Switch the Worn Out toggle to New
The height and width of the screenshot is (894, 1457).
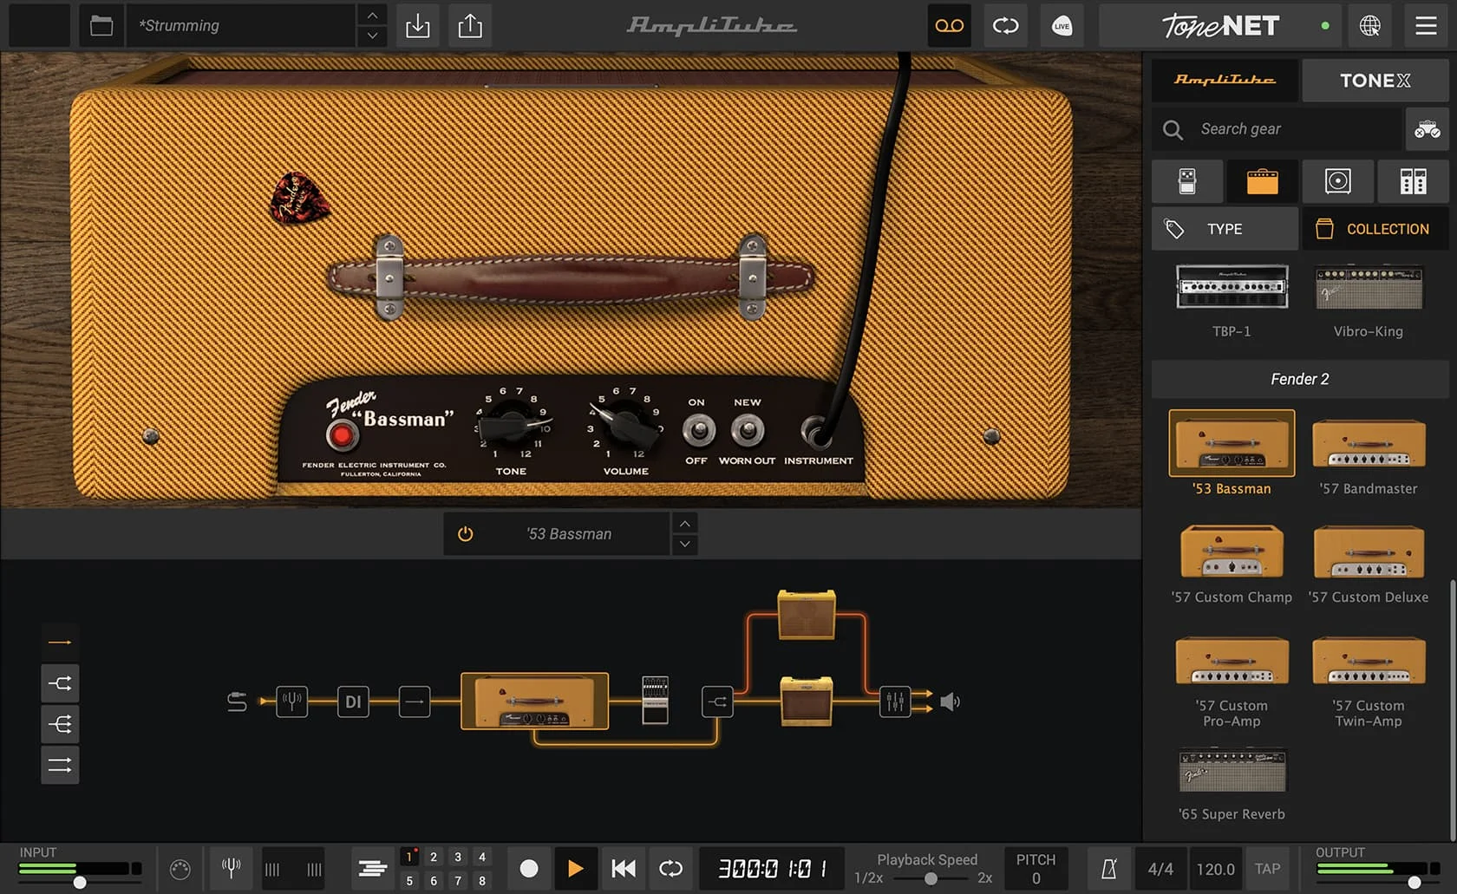[747, 428]
